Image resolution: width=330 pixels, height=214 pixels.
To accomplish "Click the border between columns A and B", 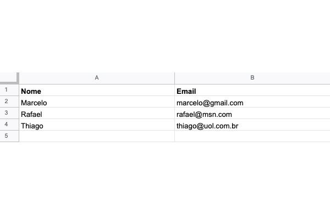I will tap(175, 78).
